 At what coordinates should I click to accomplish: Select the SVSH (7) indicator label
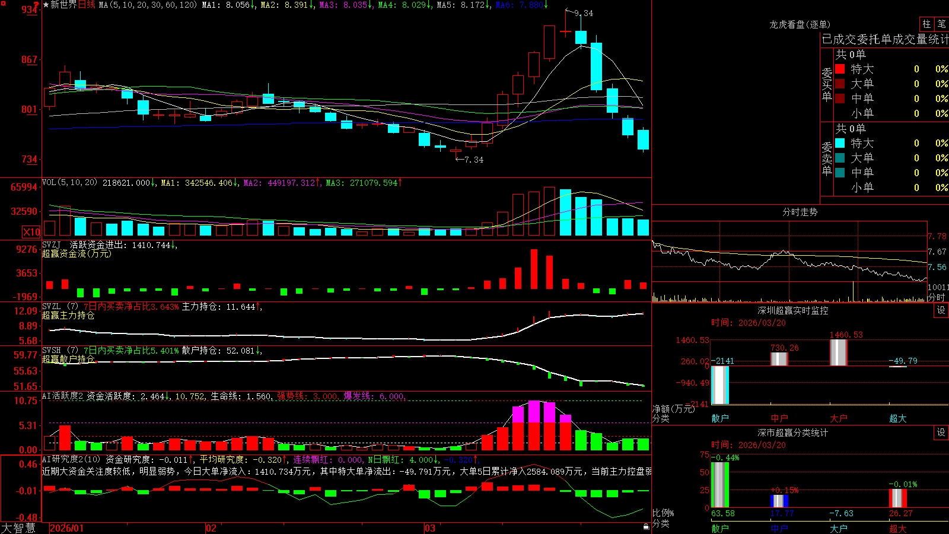[60, 351]
